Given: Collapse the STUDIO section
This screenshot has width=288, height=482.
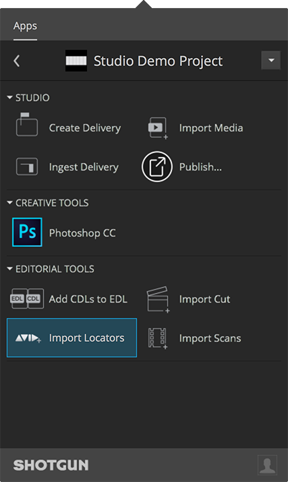Looking at the screenshot, I should coord(9,98).
